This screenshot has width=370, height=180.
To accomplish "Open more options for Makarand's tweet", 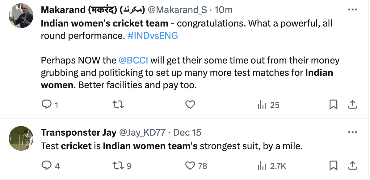I will click(352, 10).
